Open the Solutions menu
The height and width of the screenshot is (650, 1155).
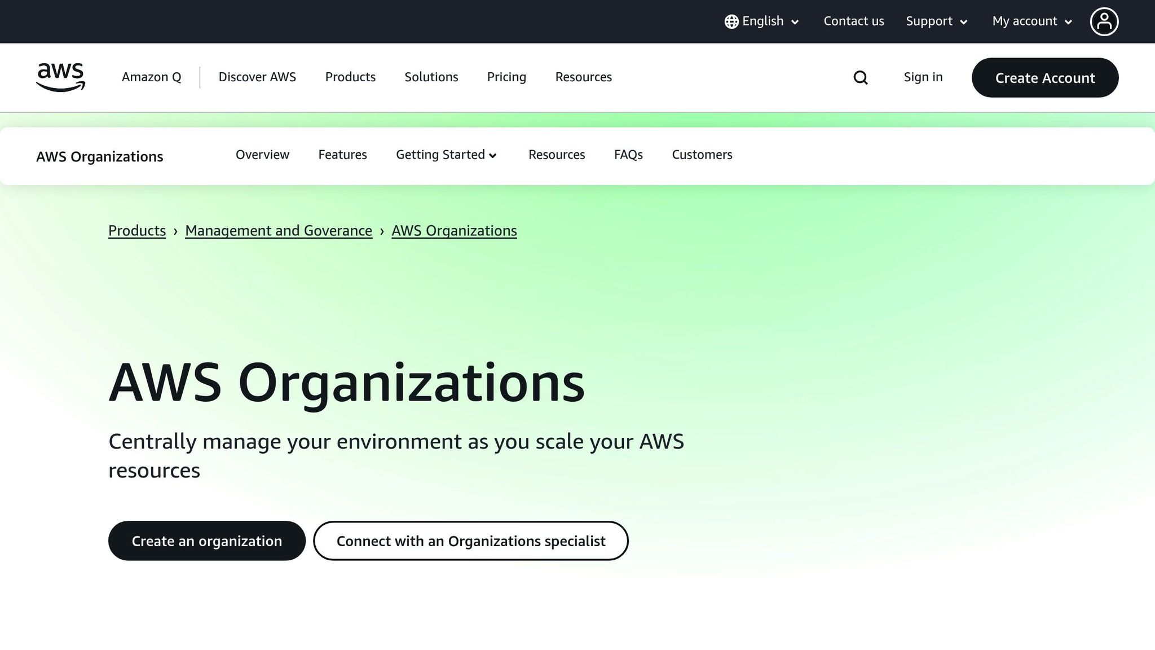pos(431,77)
